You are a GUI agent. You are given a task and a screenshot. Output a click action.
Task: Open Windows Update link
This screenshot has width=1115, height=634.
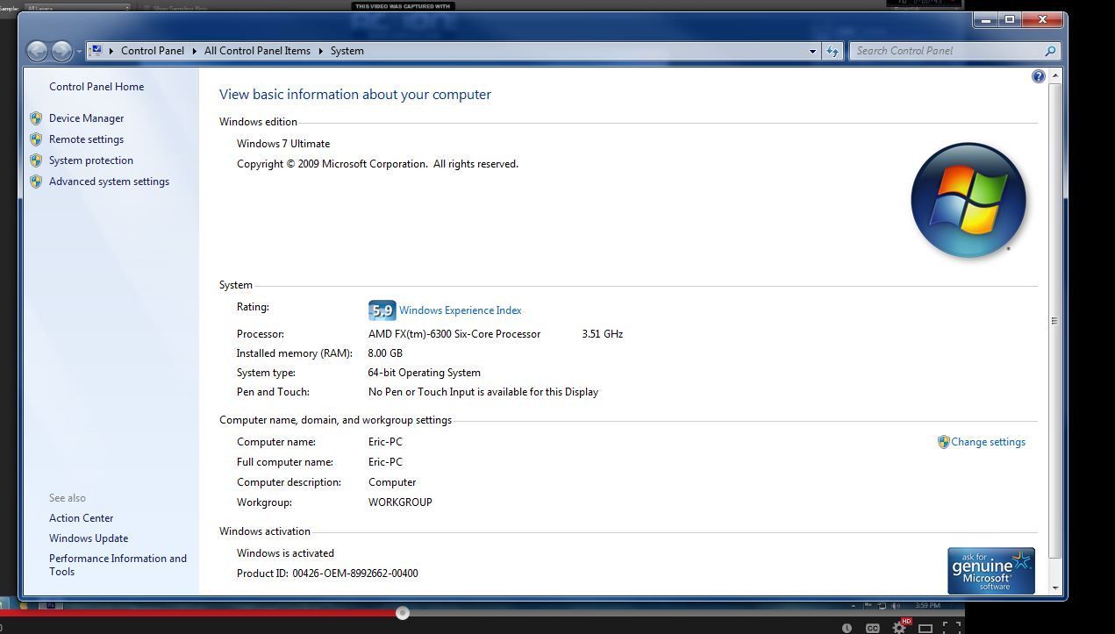pos(89,538)
